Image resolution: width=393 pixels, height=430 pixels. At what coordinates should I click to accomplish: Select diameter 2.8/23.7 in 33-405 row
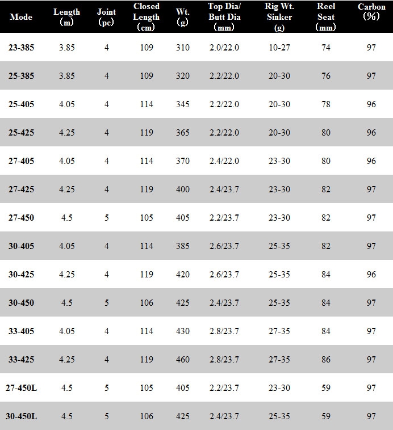224,331
